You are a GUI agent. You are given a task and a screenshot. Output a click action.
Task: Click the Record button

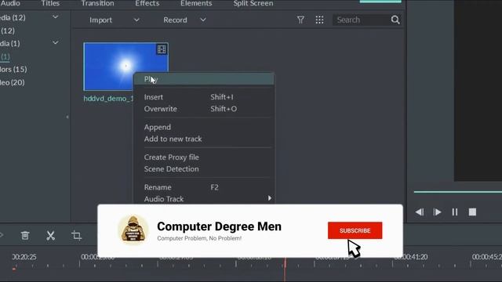click(175, 20)
